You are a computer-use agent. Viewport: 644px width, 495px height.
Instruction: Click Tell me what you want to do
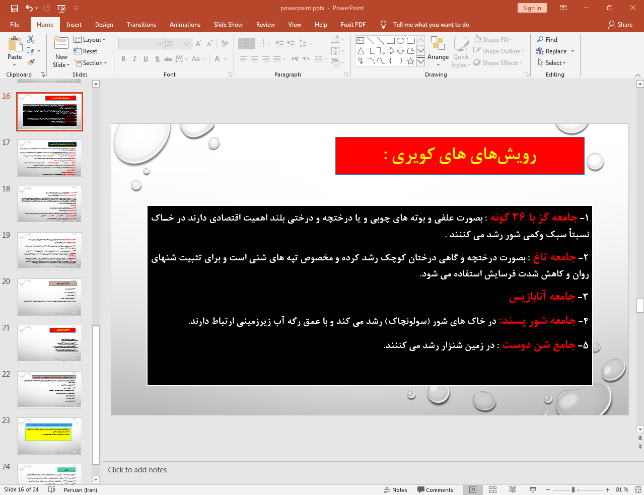point(431,25)
